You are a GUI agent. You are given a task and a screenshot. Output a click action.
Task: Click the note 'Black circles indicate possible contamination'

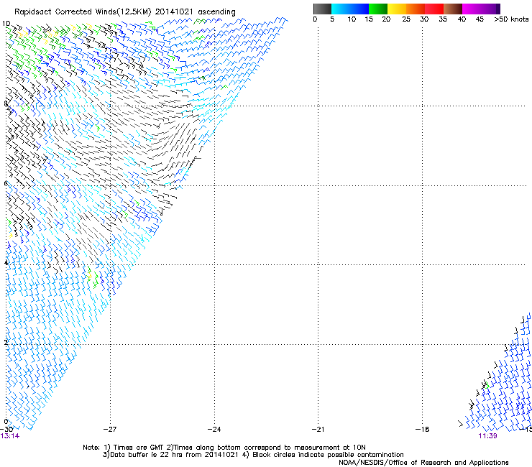[x=328, y=455]
